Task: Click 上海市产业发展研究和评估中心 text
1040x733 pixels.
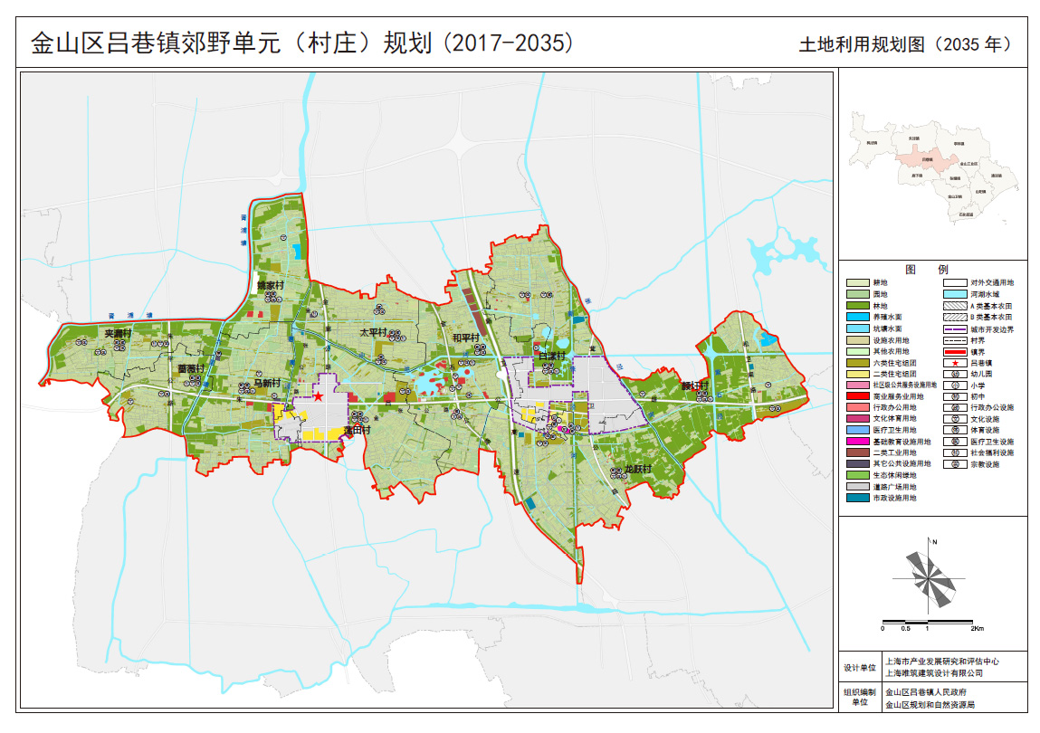Action: (942, 662)
